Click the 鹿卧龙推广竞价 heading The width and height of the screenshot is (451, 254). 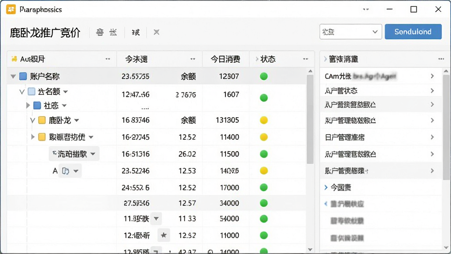tap(45, 33)
